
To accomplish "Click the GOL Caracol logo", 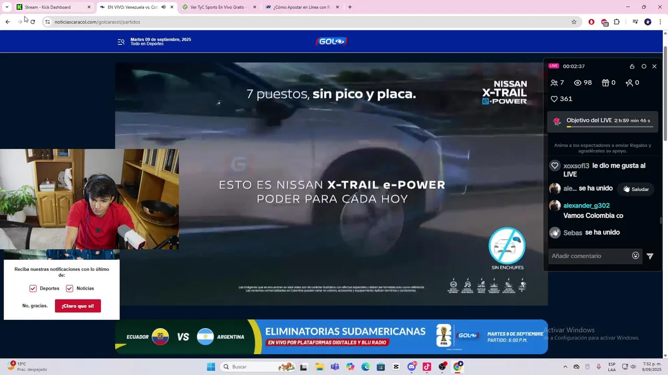I will pyautogui.click(x=331, y=42).
